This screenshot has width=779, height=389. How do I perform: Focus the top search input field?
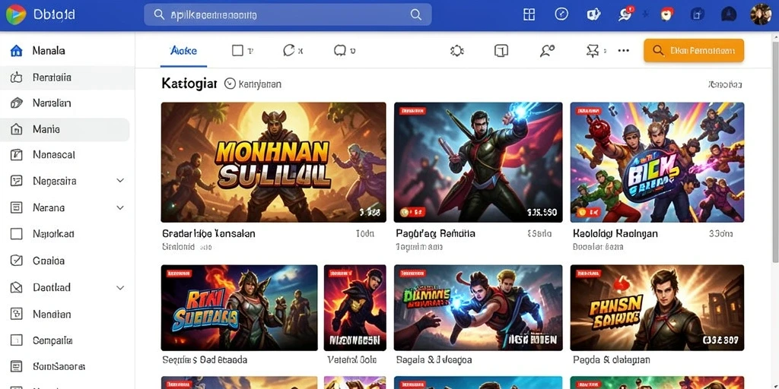click(288, 15)
